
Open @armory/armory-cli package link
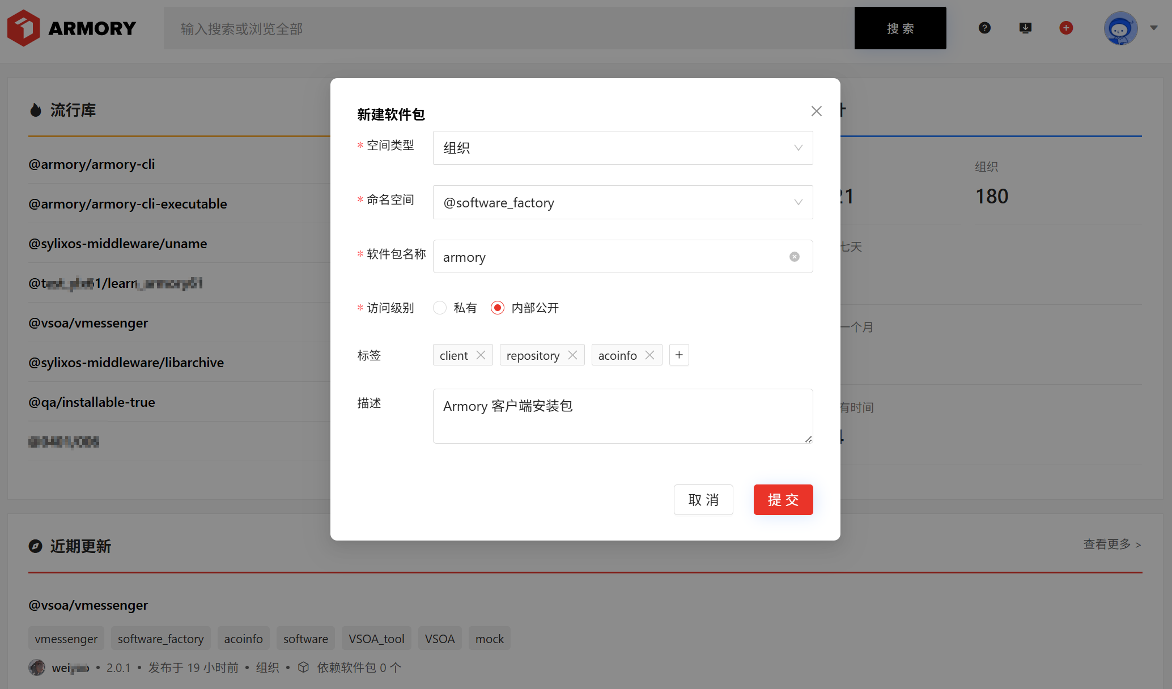(91, 164)
